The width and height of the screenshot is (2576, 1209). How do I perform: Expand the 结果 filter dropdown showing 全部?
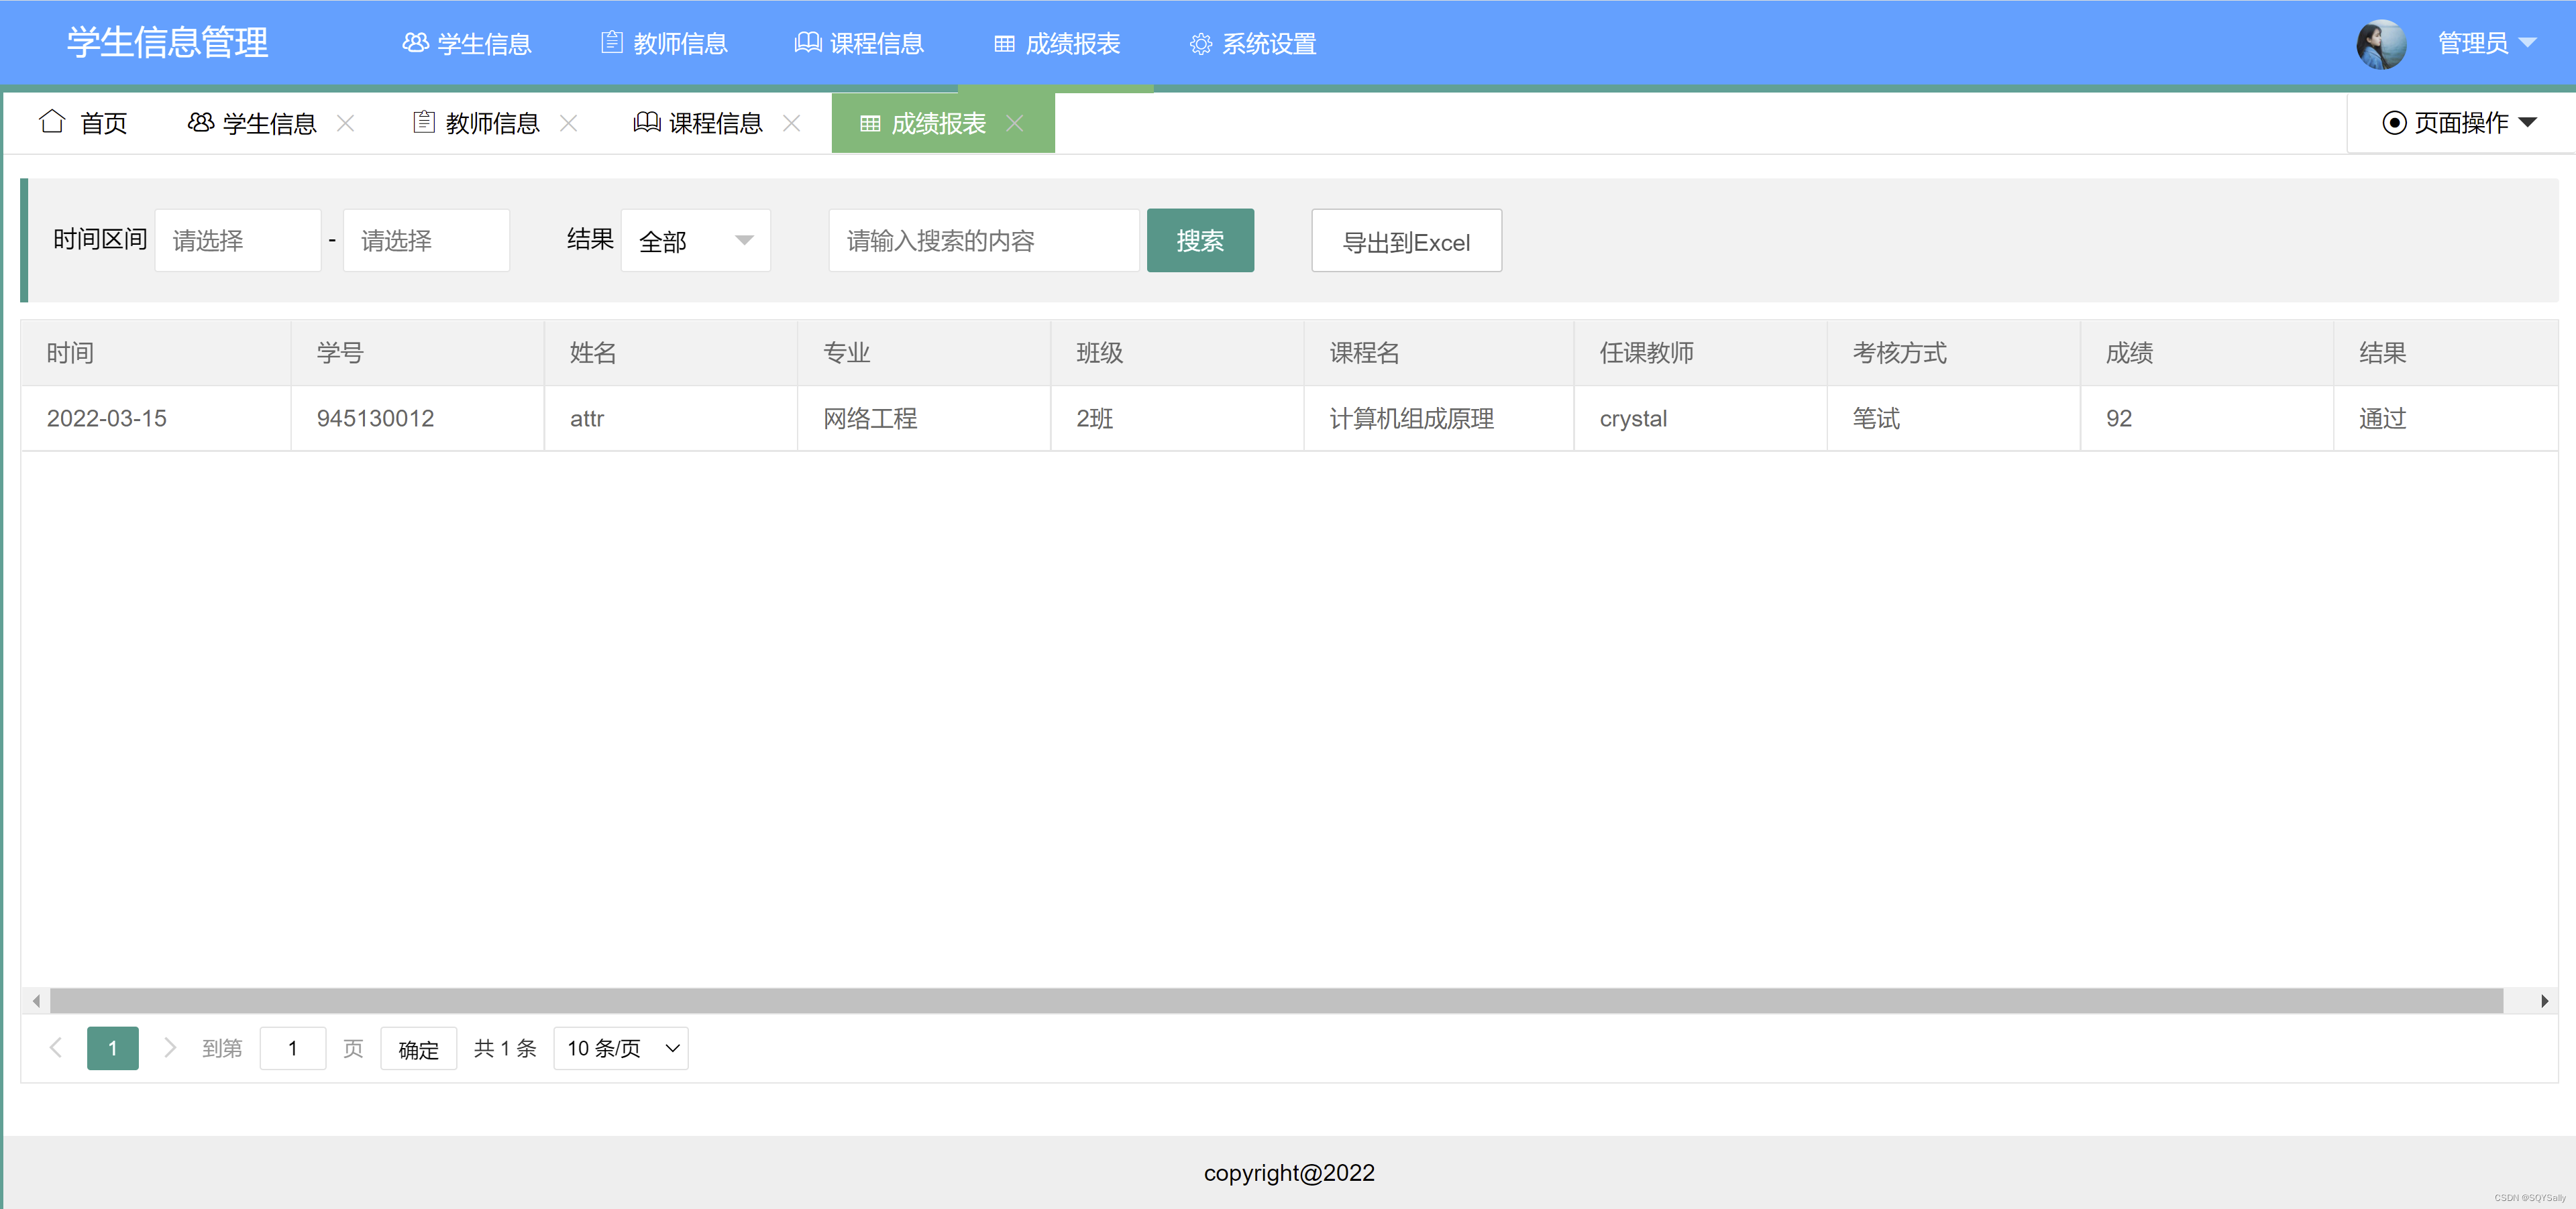pos(695,241)
